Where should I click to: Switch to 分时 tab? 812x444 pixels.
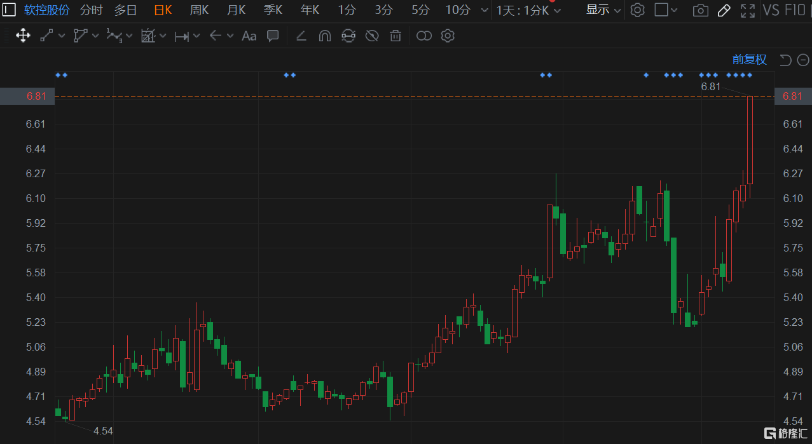click(x=91, y=10)
